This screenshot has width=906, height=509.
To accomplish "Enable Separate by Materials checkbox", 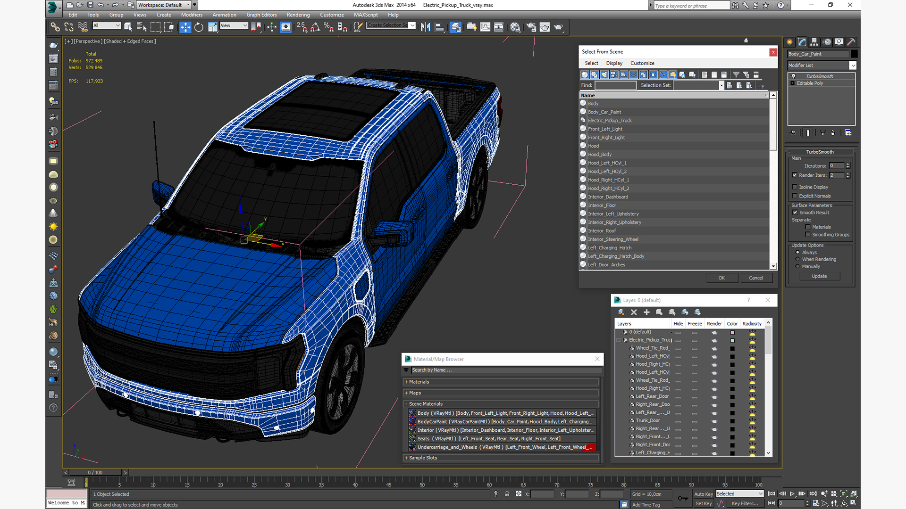I will 808,227.
